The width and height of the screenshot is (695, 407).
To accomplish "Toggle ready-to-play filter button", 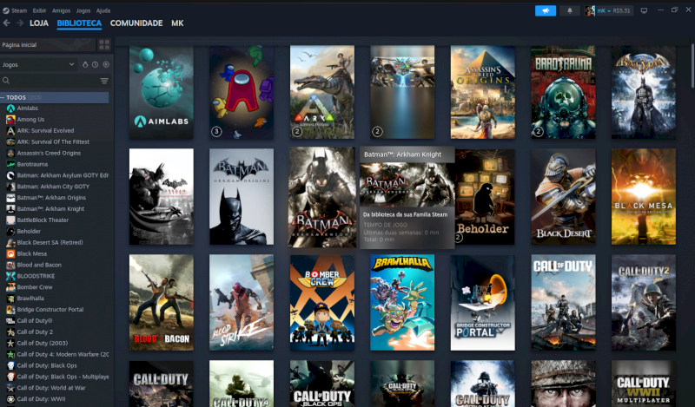I will pyautogui.click(x=106, y=64).
